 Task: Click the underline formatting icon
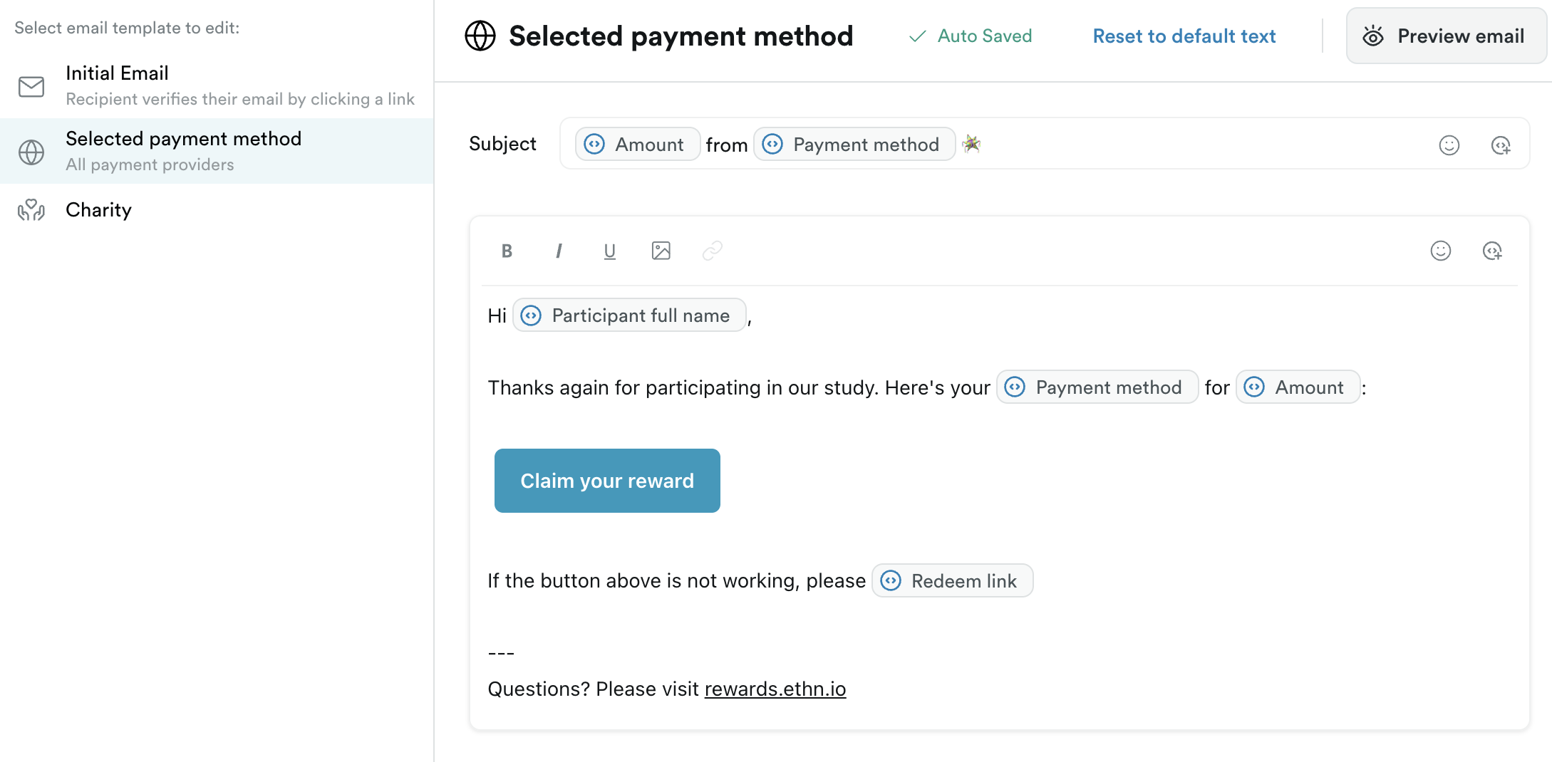(x=609, y=251)
